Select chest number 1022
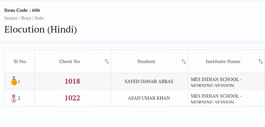The image size is (265, 127). [x=72, y=98]
